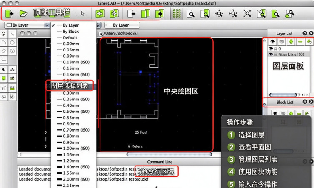Click the Copy toolbar icon
This screenshot has width=314, height=188.
[146, 14]
